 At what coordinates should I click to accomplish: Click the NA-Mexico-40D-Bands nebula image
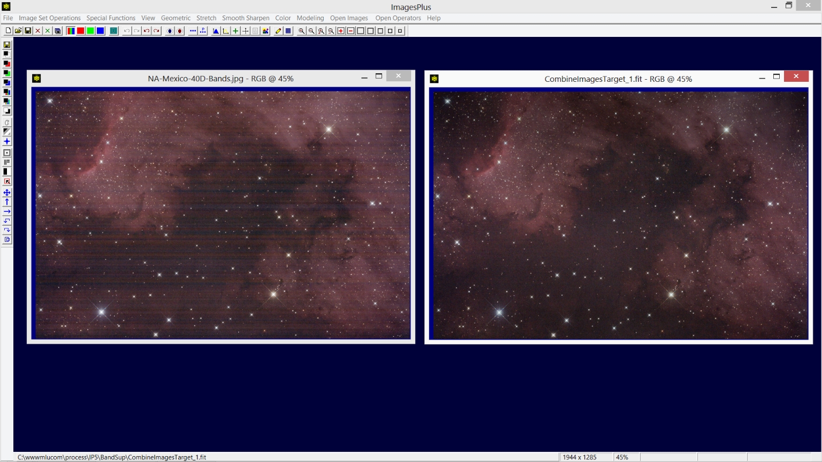(223, 214)
